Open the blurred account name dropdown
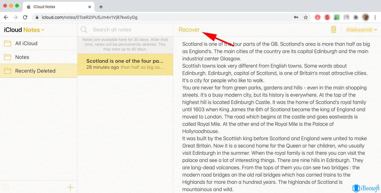Viewport: 381px width, 193px height. coord(361,30)
